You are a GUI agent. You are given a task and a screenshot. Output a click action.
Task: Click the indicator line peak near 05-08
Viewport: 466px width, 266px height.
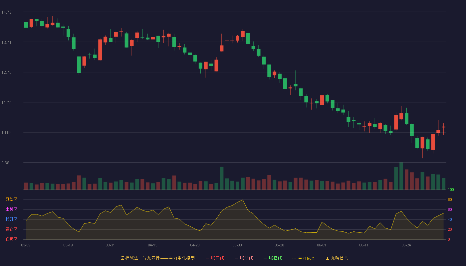coord(243,200)
